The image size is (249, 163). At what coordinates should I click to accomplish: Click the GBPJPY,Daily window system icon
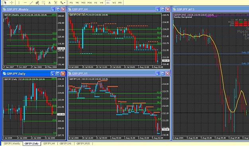(4, 74)
